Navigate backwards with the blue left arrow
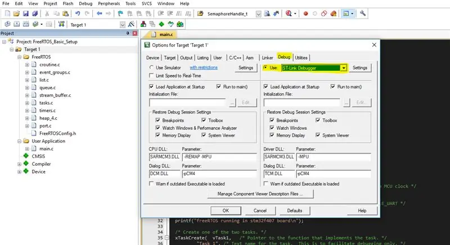The width and height of the screenshot is (450, 245). coord(100,13)
